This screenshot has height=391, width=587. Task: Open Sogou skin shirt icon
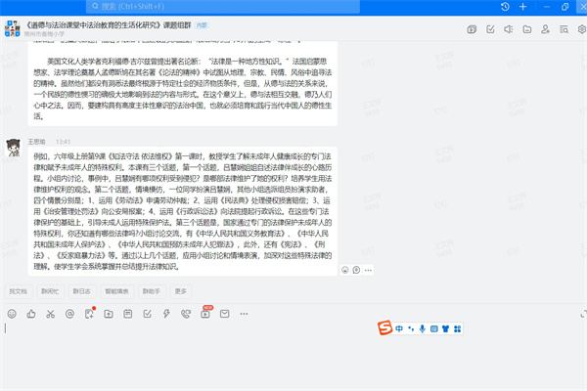tap(445, 328)
